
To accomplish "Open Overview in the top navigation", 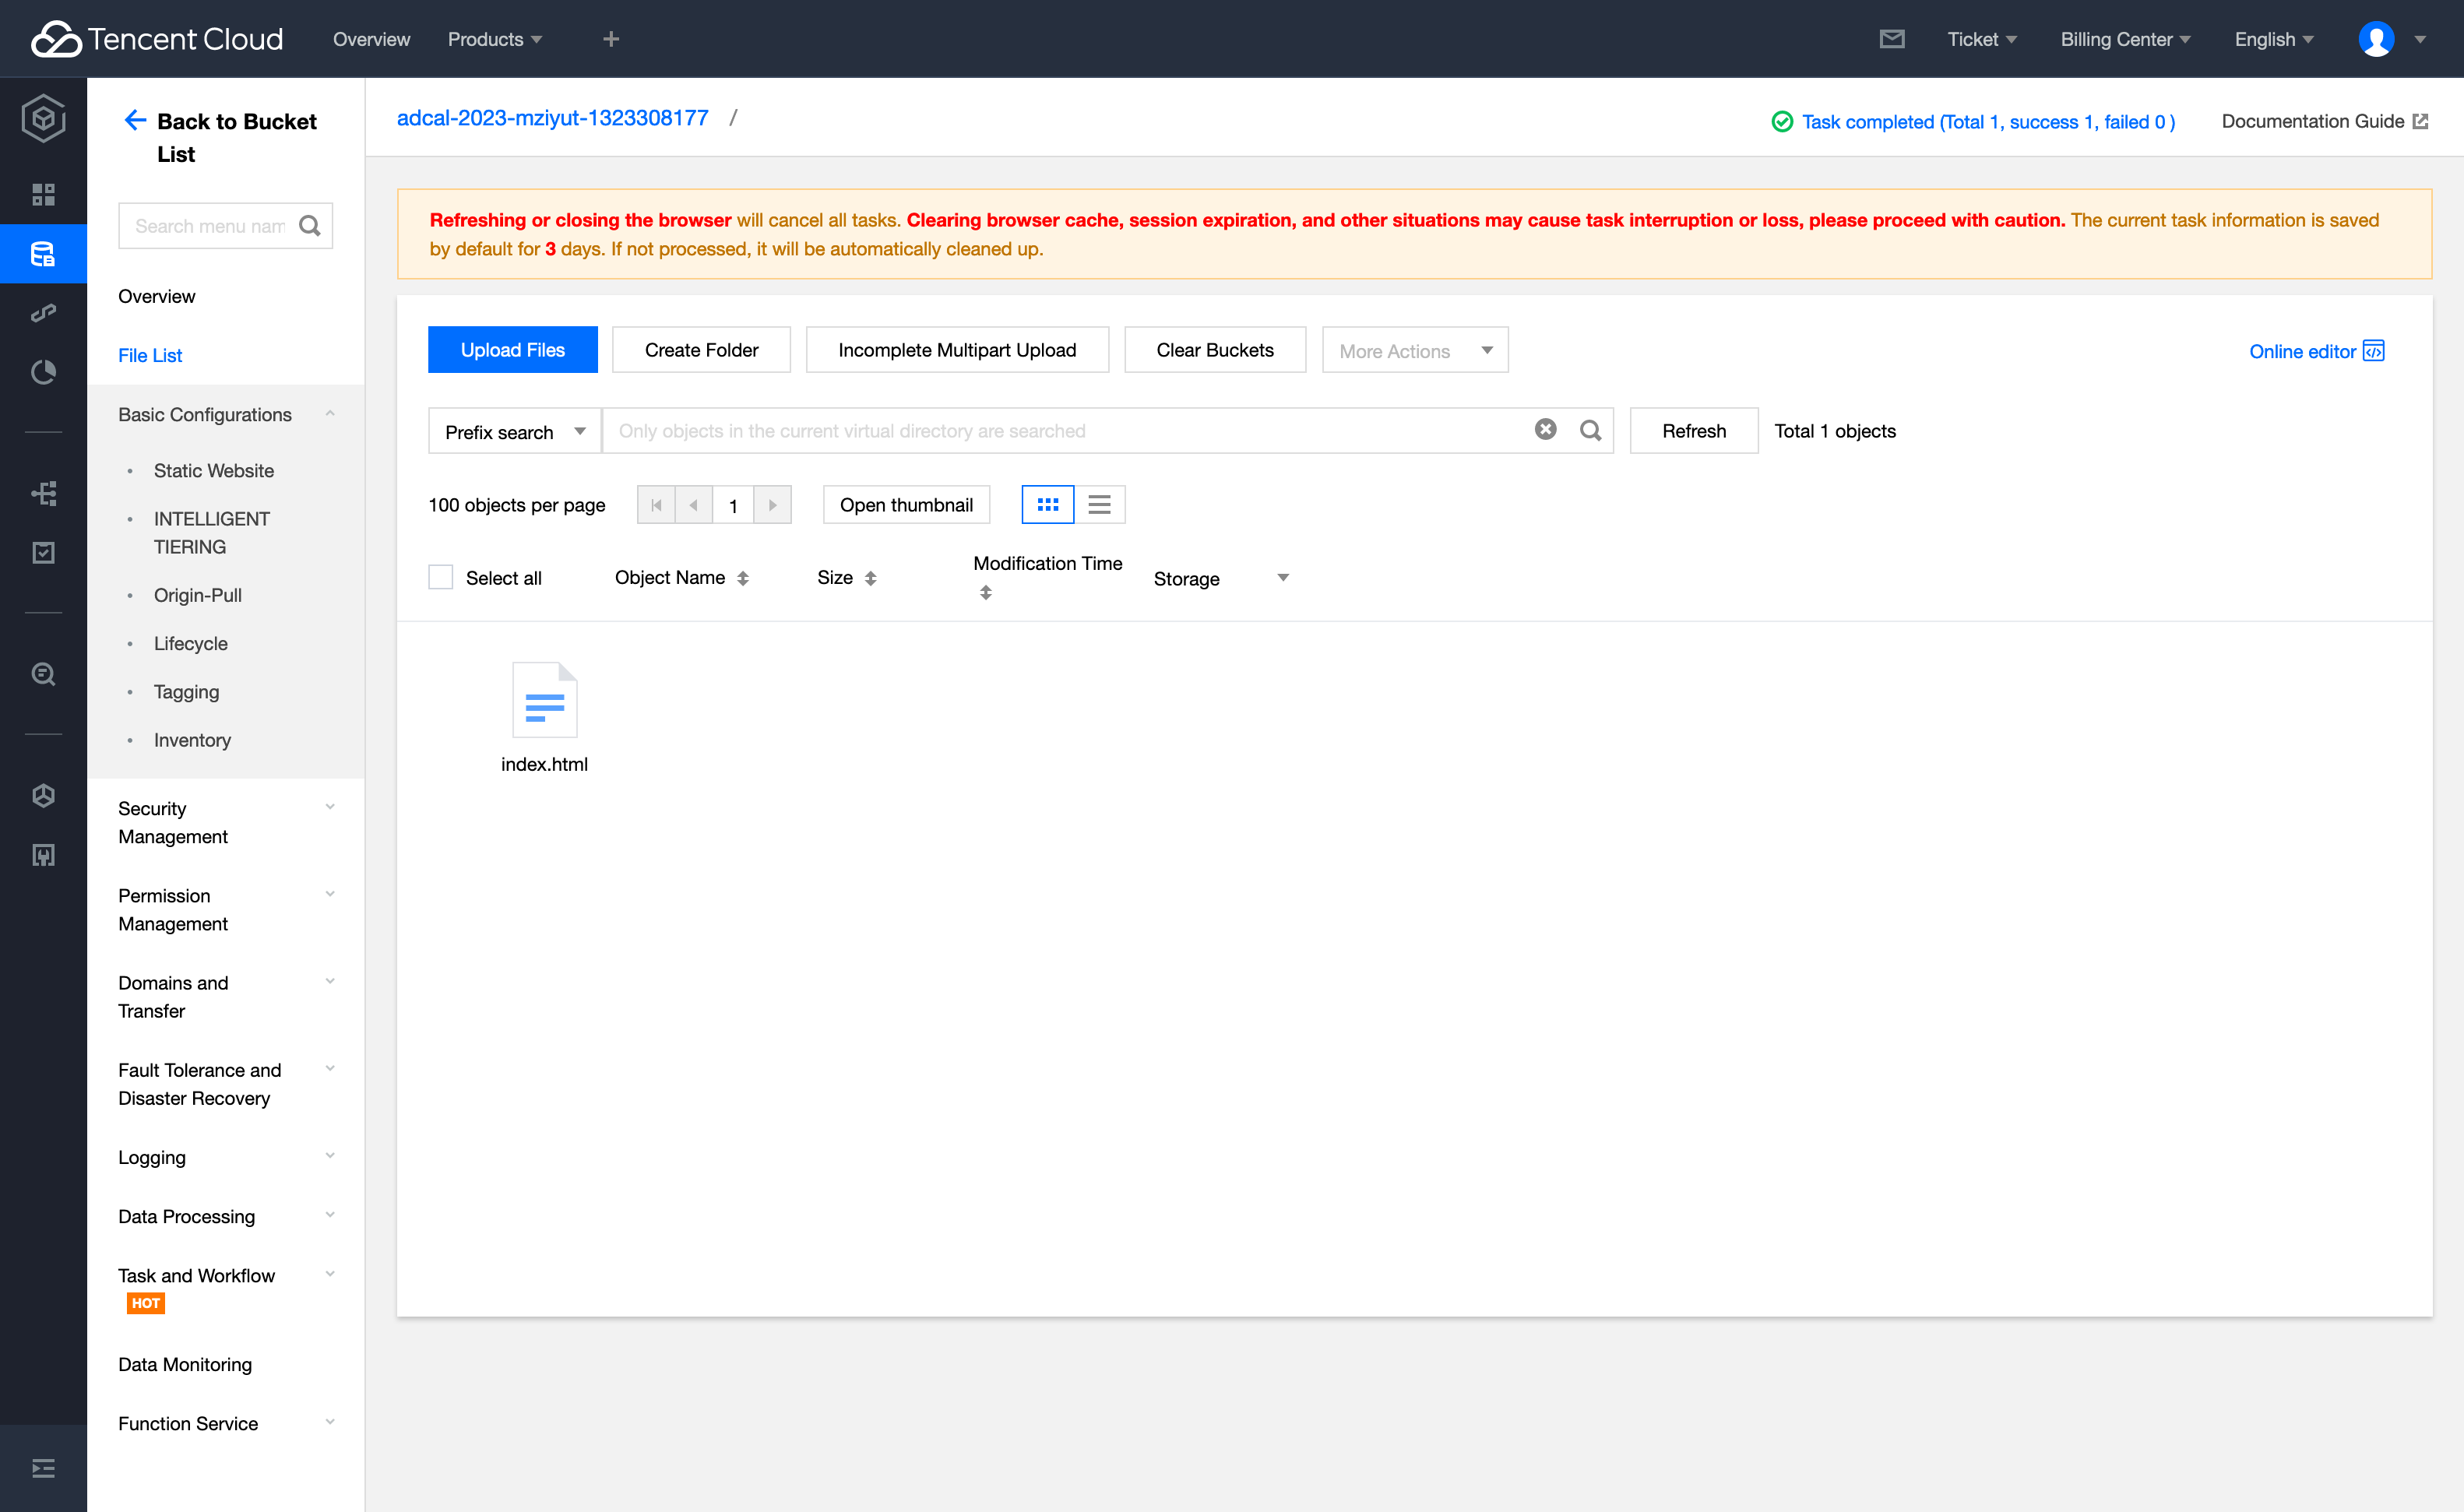I will 371,39.
